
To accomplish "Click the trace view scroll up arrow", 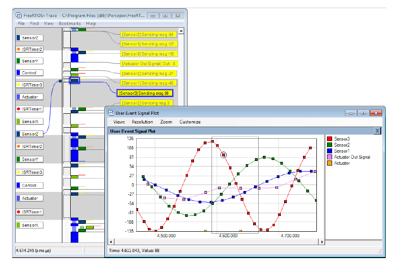I will pos(182,31).
